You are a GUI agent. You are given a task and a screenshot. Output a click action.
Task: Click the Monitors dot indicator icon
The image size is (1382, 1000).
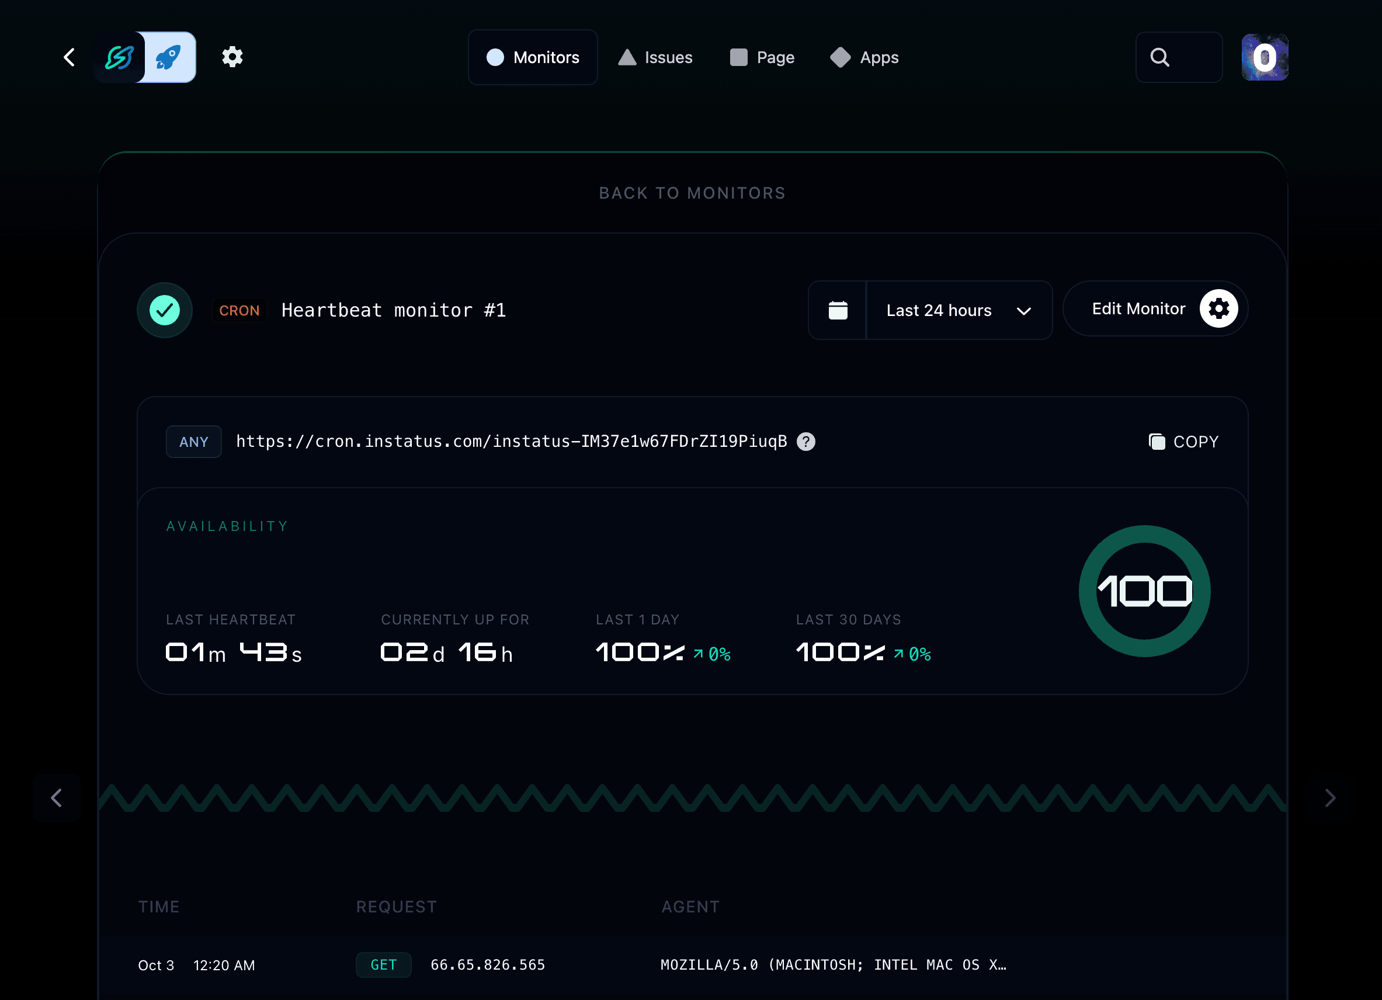point(495,57)
